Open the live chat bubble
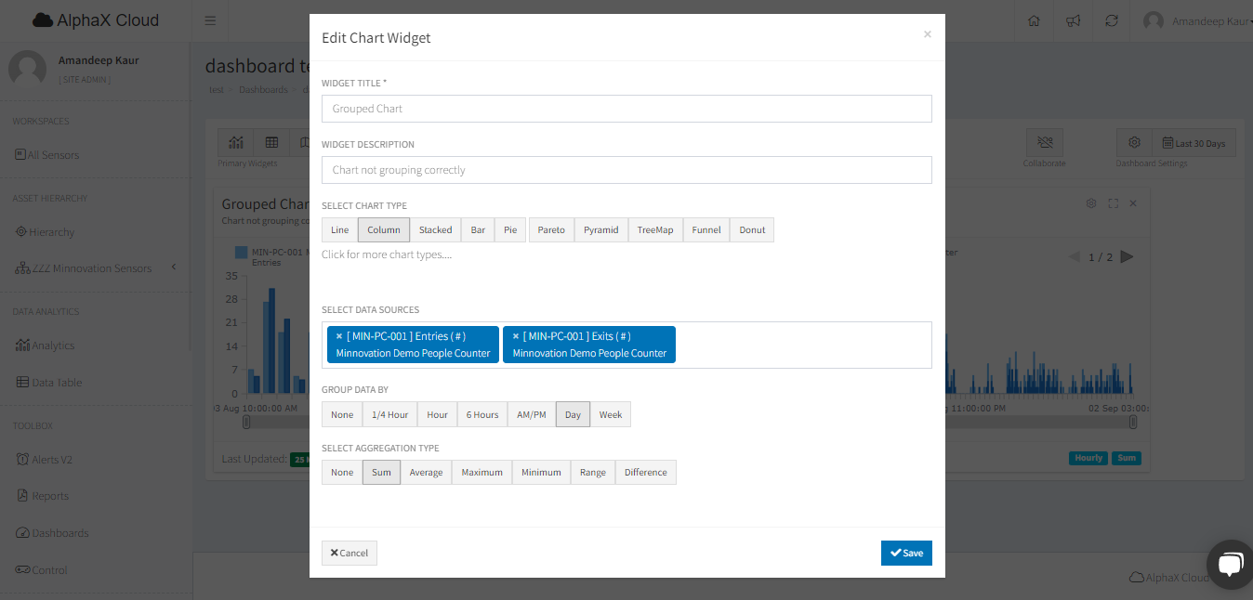 click(1229, 564)
